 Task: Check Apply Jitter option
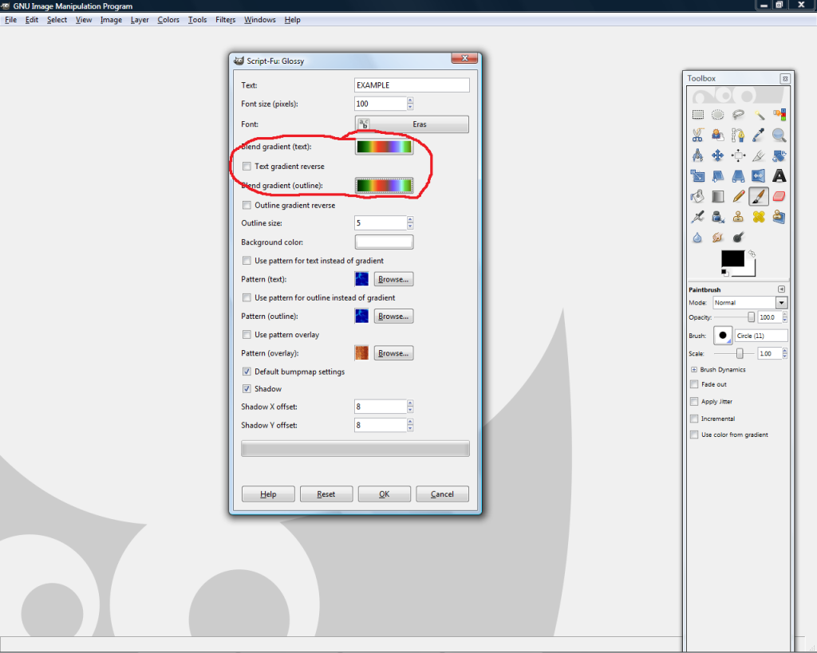(694, 402)
